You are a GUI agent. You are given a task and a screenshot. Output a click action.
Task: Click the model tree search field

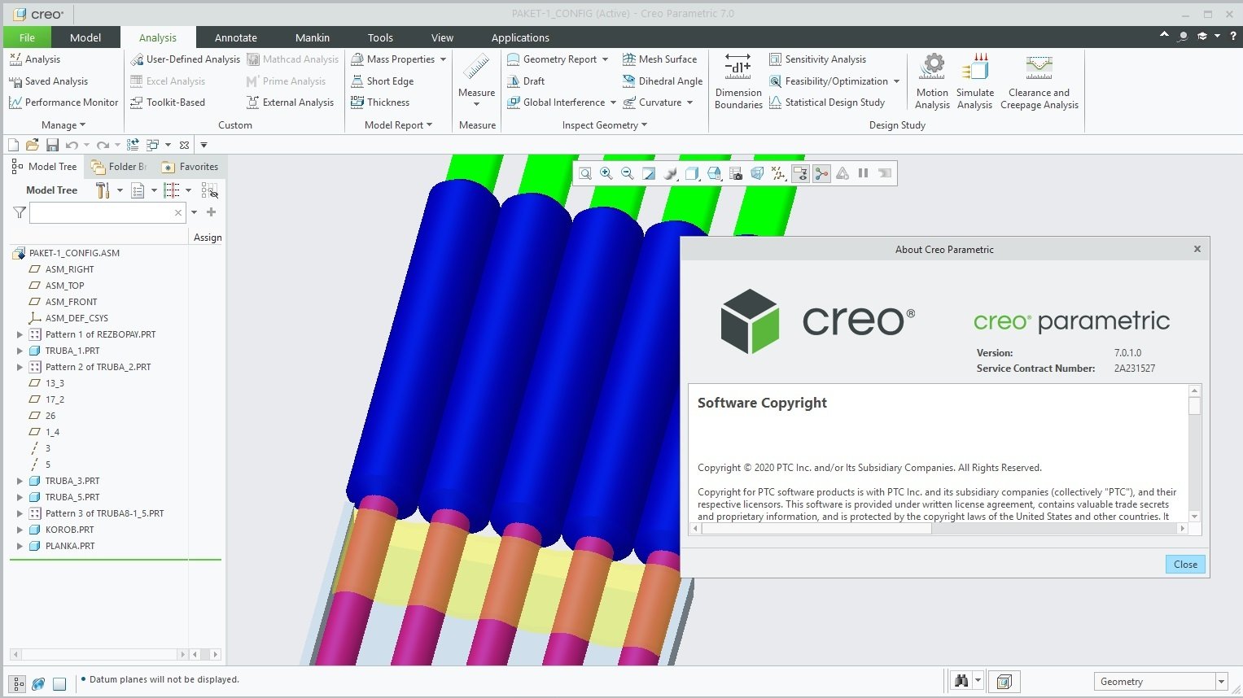pos(107,212)
